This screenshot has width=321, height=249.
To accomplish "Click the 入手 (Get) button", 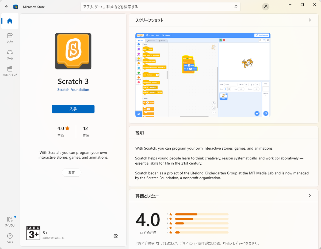I will [x=73, y=109].
